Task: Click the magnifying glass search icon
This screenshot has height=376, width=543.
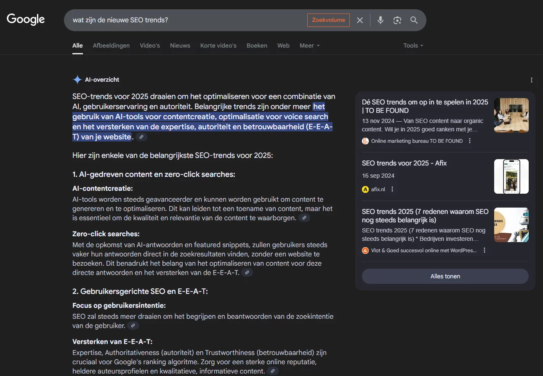Action: click(414, 20)
